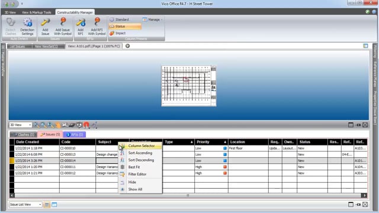The width and height of the screenshot is (379, 213).
Task: Click the Add Issue hammer icon
Action: click(45, 22)
